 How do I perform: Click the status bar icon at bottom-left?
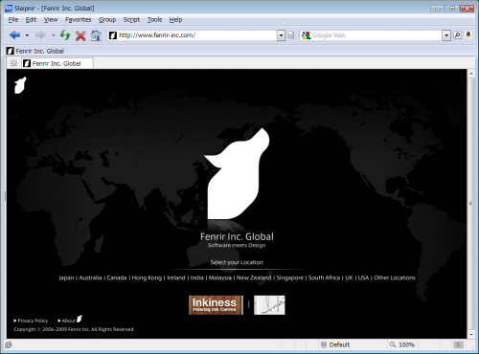tap(9, 344)
